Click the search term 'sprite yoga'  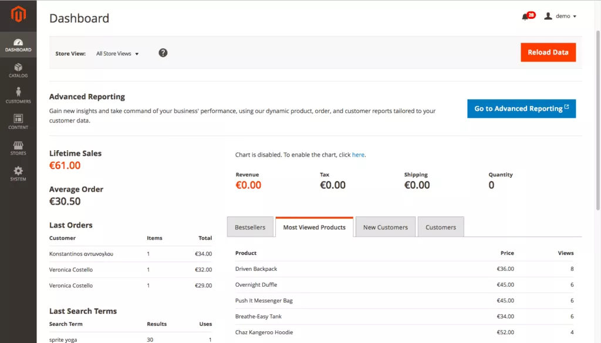pos(65,338)
